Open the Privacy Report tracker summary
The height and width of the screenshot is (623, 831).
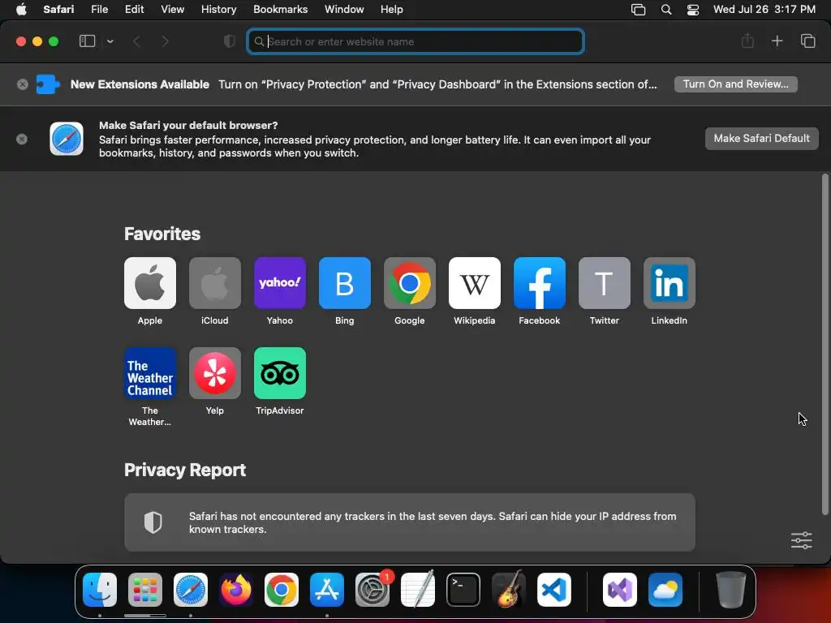pyautogui.click(x=410, y=522)
